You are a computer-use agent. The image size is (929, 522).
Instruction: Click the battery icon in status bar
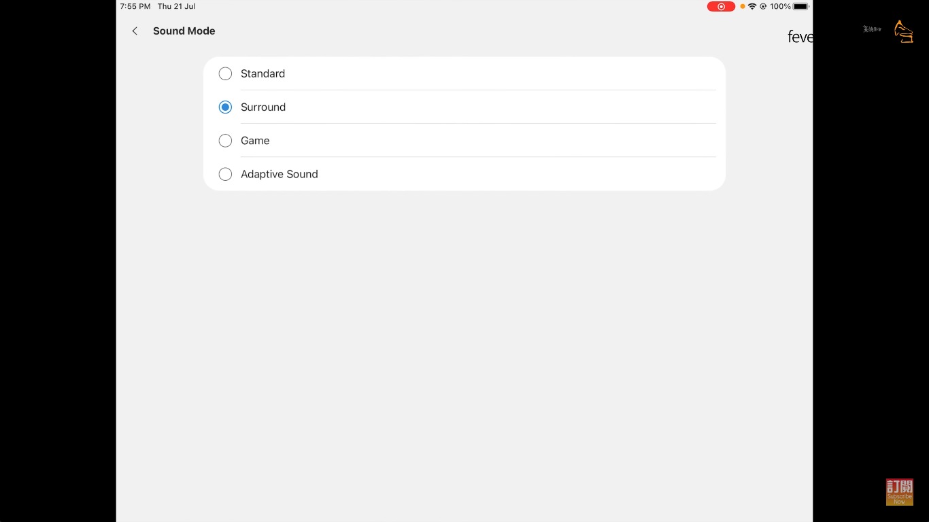point(800,7)
